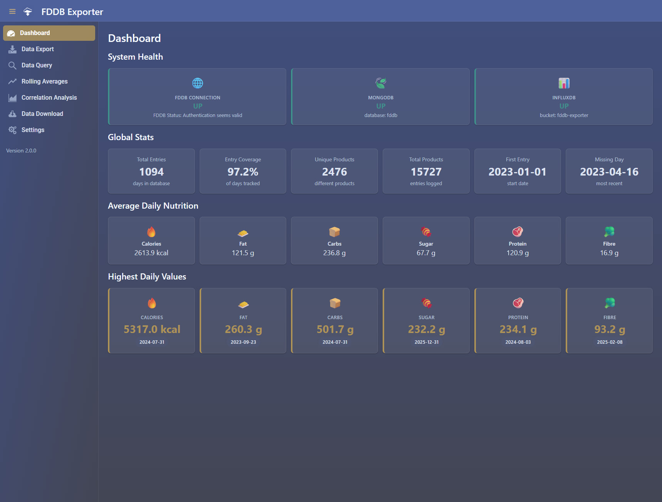Click the FDDB Exporter logo icon
Viewport: 662px width, 502px height.
[28, 12]
